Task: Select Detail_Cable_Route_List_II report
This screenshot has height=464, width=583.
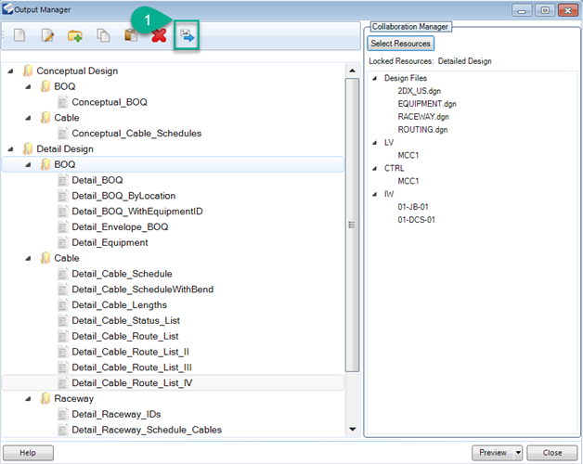Action: [x=130, y=352]
